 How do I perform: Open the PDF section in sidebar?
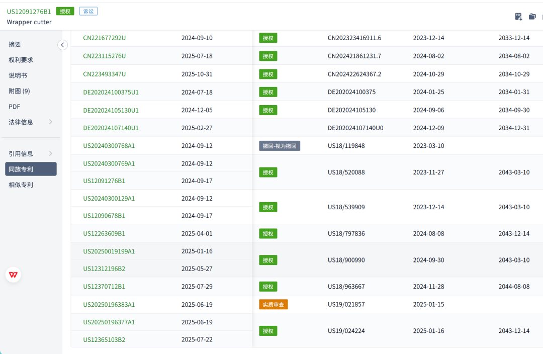(15, 107)
